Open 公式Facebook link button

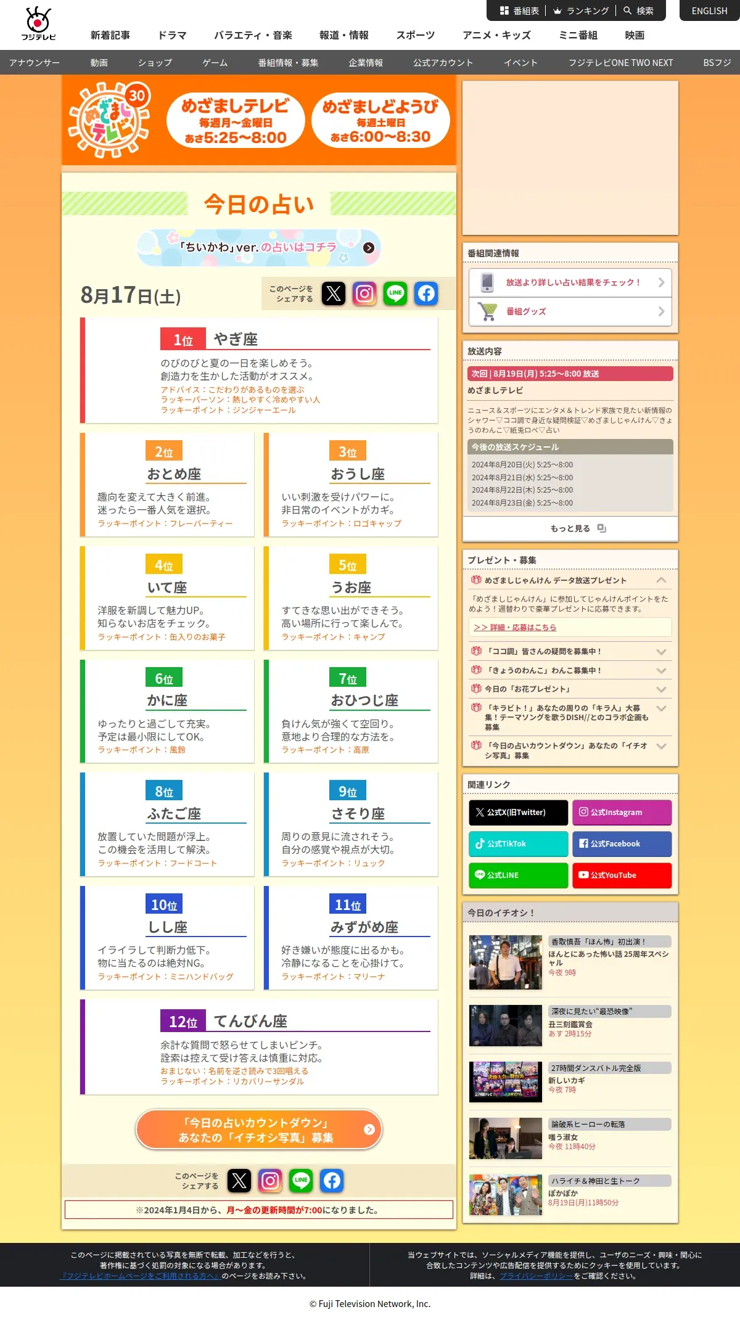pyautogui.click(x=622, y=844)
